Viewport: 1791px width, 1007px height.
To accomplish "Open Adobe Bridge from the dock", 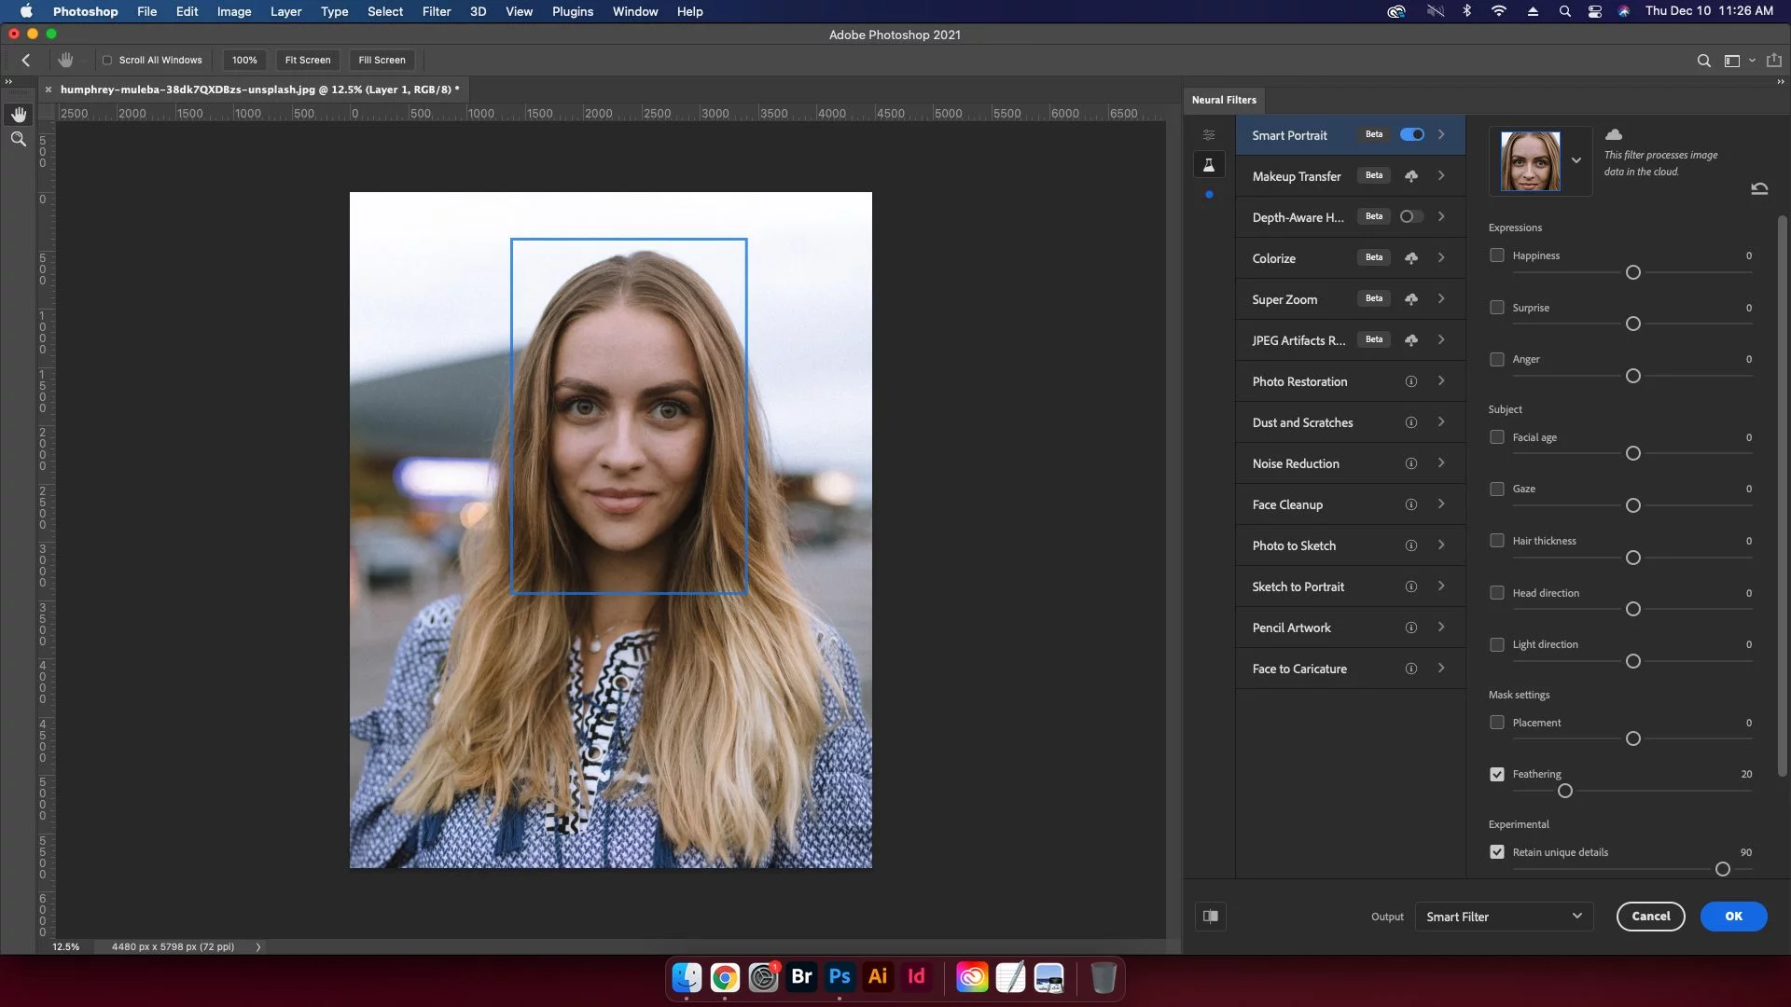I will point(801,976).
